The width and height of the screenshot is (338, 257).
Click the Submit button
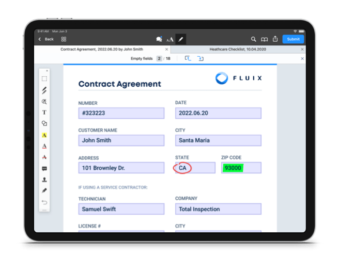coord(293,39)
